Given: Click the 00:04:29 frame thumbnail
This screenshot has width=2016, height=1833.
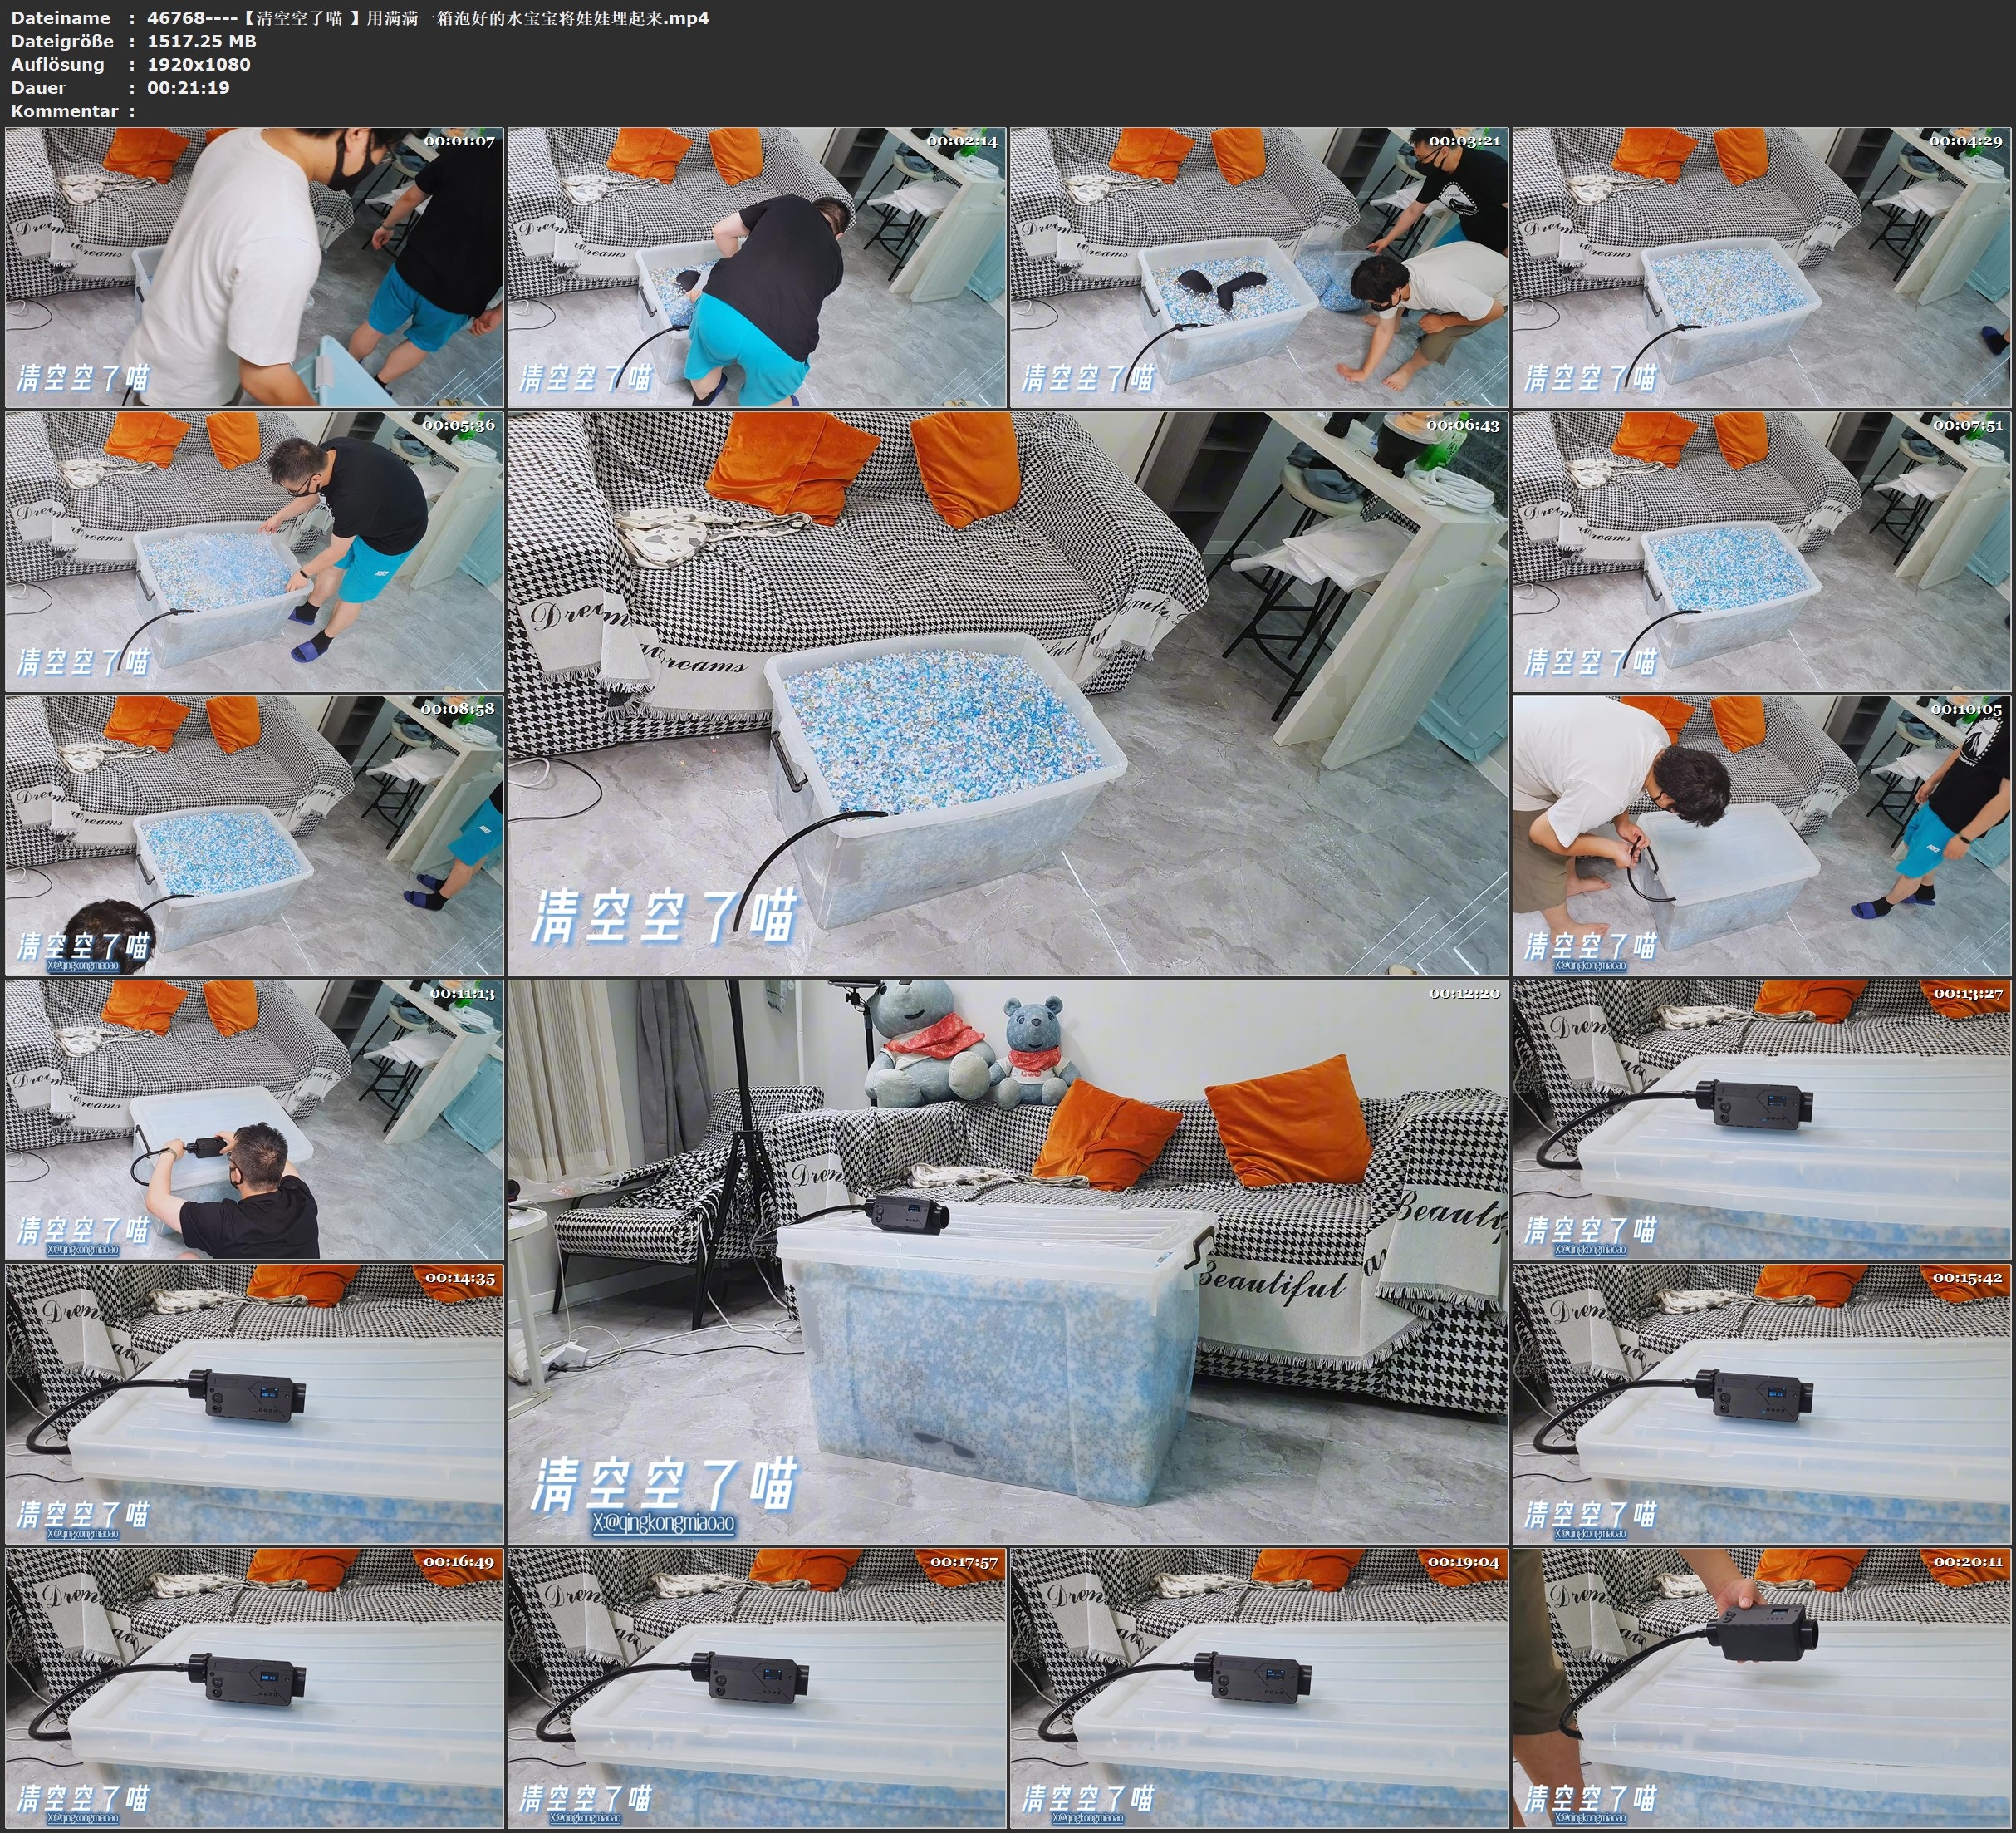Looking at the screenshot, I should click(x=1762, y=268).
